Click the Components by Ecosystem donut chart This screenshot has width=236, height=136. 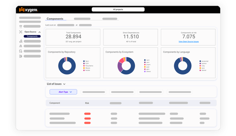coord(126,66)
